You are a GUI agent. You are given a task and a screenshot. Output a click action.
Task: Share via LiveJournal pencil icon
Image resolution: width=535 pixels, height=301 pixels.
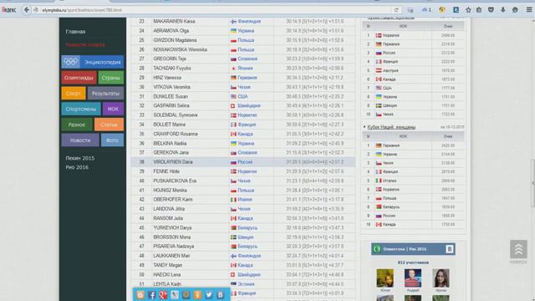pyautogui.click(x=175, y=295)
